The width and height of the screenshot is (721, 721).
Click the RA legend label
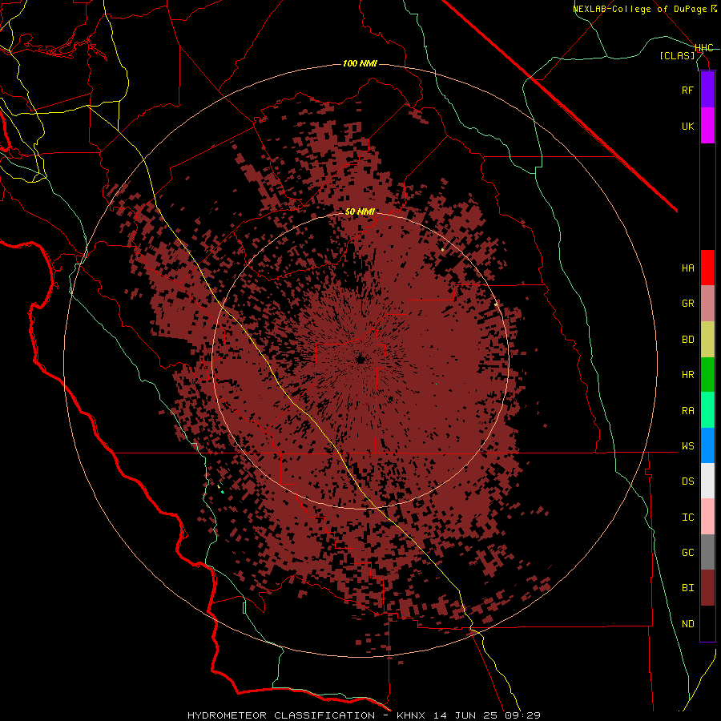tap(687, 411)
